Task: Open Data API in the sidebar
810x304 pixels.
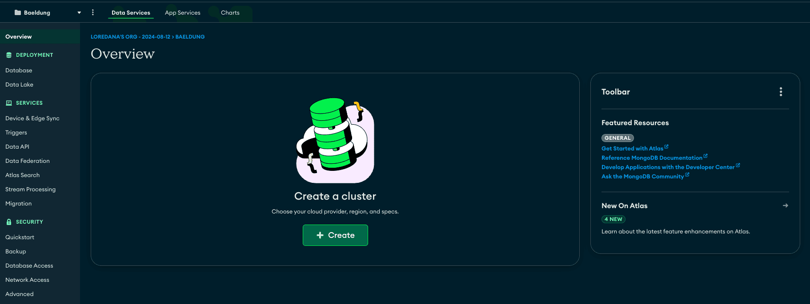Action: pos(17,146)
